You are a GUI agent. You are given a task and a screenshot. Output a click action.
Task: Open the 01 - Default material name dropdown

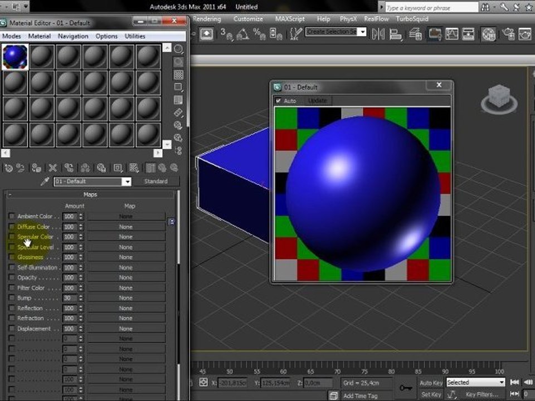point(93,182)
